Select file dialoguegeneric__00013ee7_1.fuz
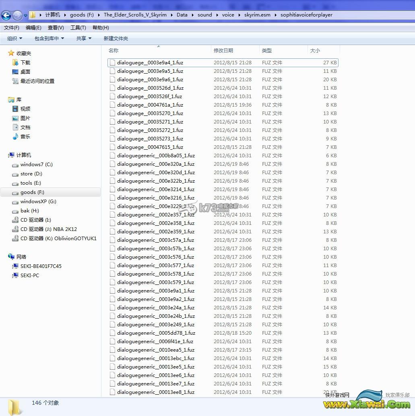This screenshot has height=416, width=415. 223,383
